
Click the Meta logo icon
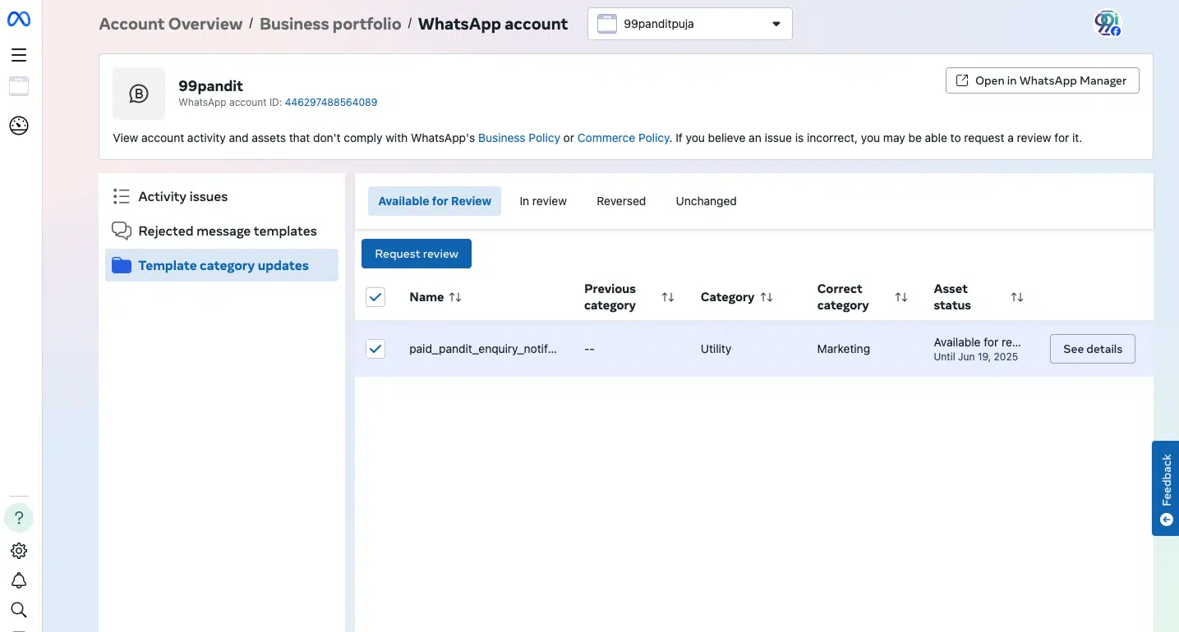coord(19,20)
